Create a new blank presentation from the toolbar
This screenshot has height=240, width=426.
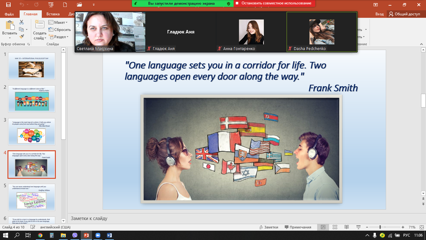tap(65, 5)
